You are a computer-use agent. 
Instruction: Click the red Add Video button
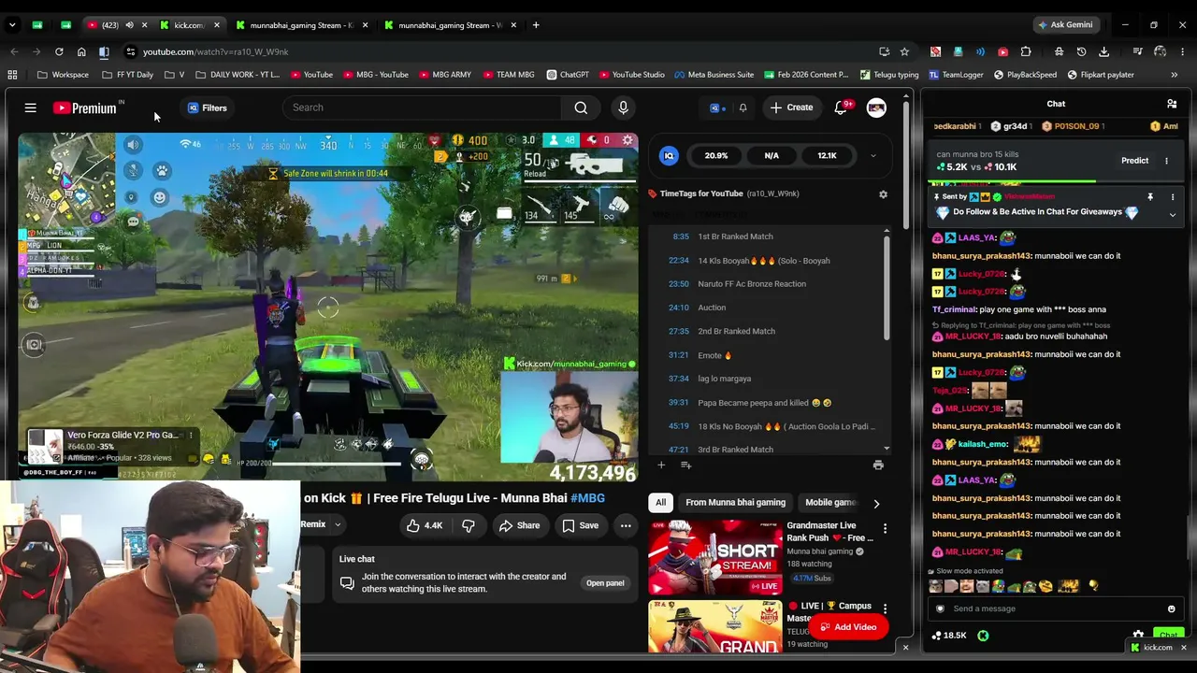click(x=847, y=627)
